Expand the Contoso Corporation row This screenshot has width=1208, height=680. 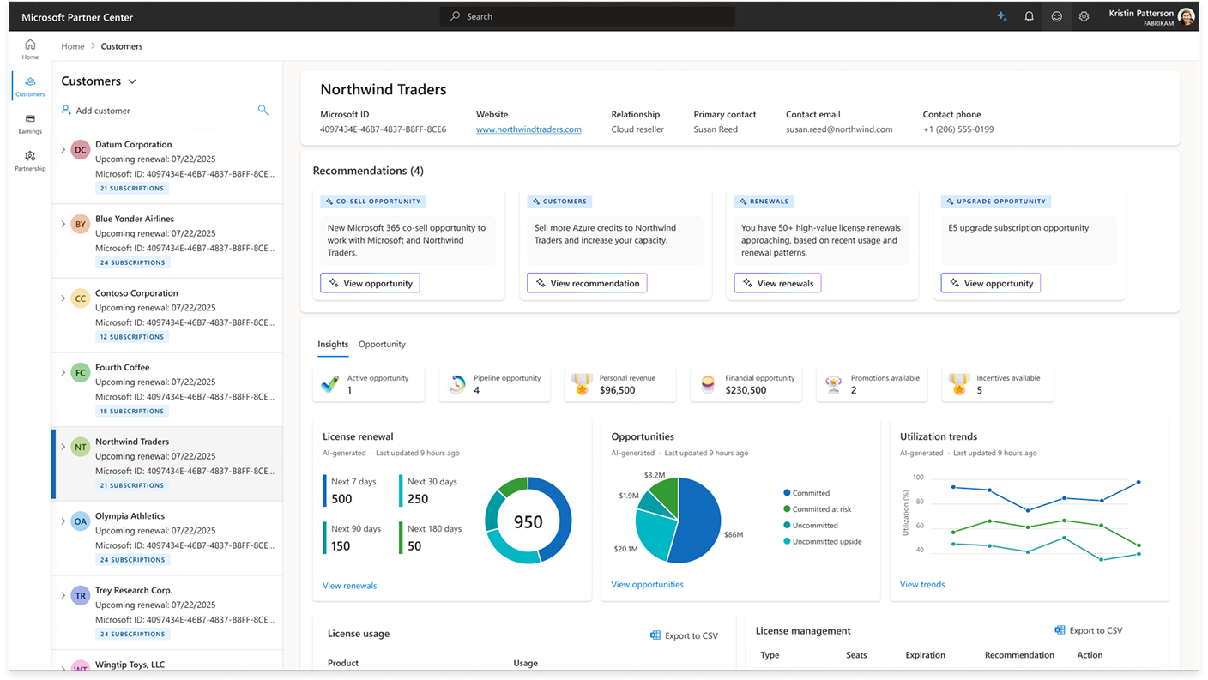click(x=63, y=298)
